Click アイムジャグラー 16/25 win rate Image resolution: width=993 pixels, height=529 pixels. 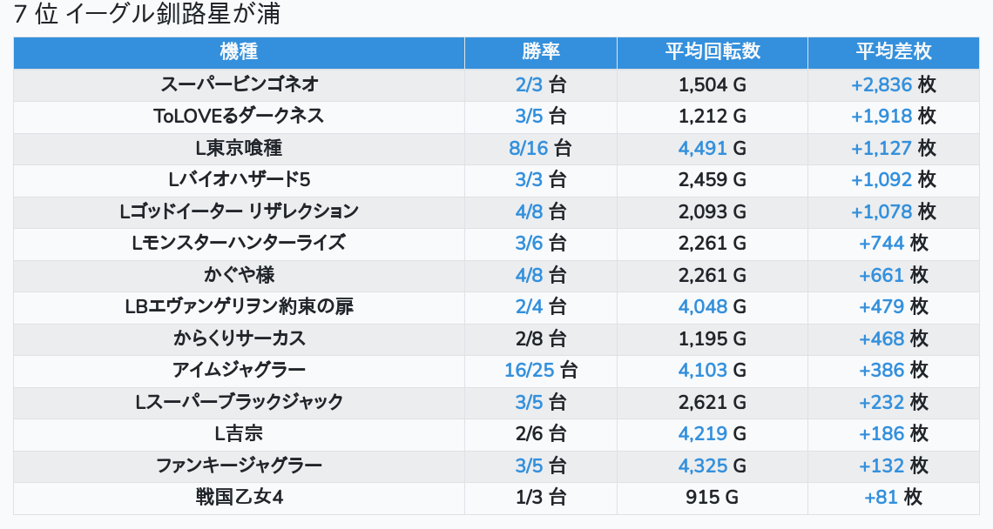[540, 370]
